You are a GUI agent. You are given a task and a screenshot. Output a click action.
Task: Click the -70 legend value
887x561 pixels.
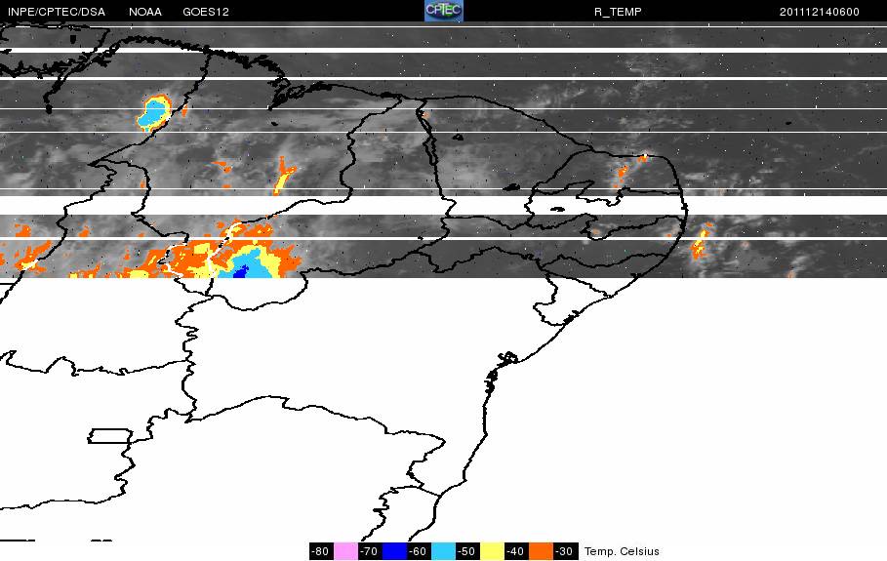(370, 551)
